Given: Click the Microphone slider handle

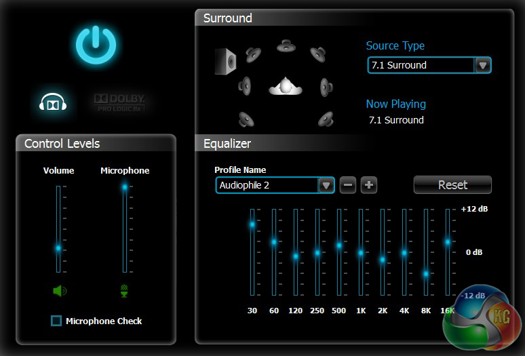Looking at the screenshot, I should pyautogui.click(x=125, y=187).
